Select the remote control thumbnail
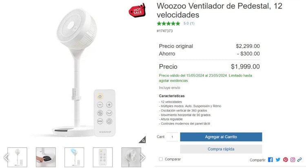This screenshot has width=306, height=168. [103, 157]
